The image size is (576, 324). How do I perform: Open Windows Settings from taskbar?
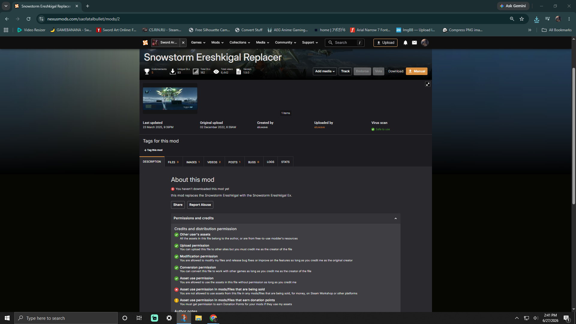[169, 318]
